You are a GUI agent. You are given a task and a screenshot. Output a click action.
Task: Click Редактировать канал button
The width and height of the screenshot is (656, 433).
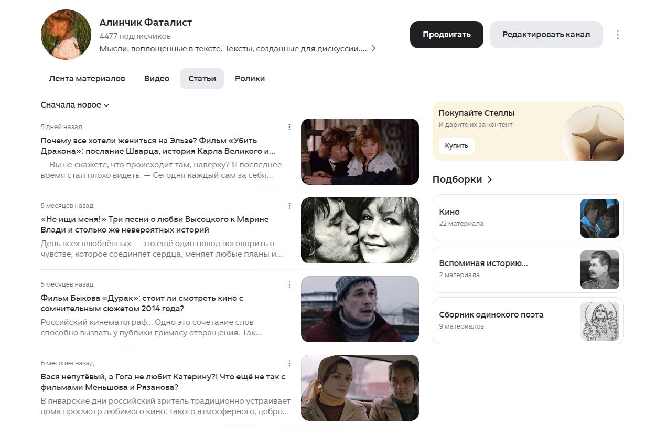(x=546, y=35)
